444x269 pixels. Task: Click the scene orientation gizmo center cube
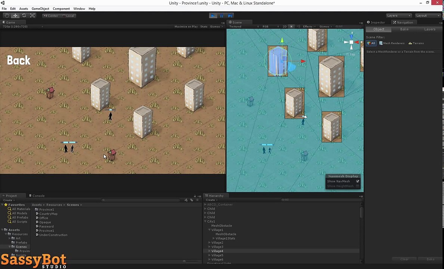pyautogui.click(x=351, y=42)
